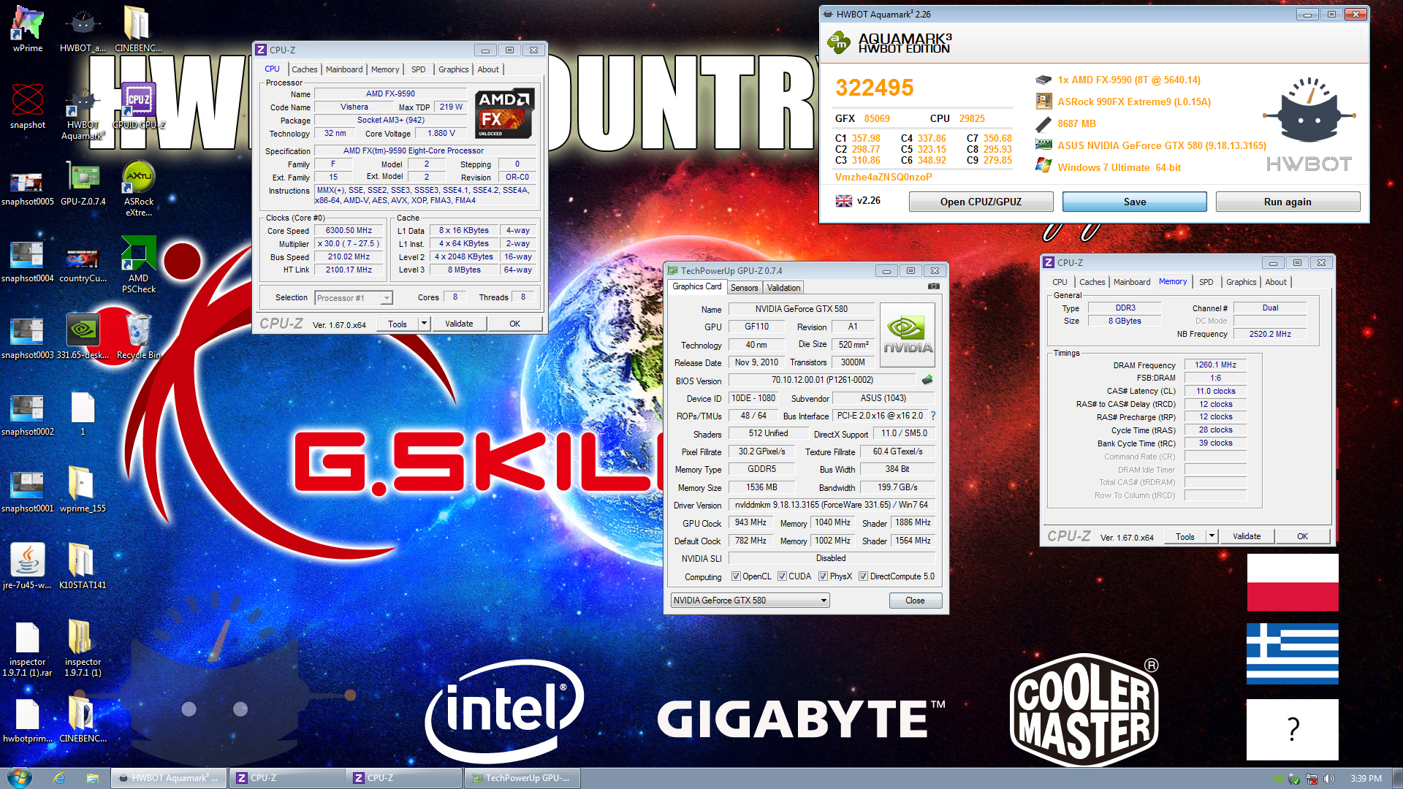Image resolution: width=1403 pixels, height=789 pixels.
Task: Open the K10STAT141 folder
Action: (83, 565)
